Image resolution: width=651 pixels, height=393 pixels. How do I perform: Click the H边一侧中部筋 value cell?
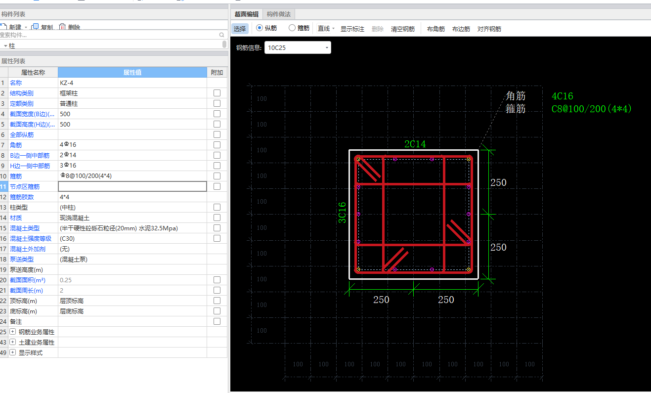[x=132, y=166]
